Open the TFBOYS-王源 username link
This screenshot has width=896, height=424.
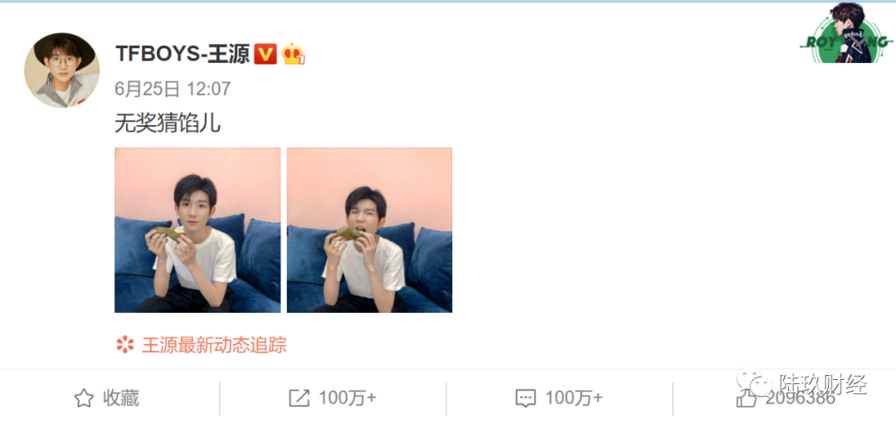pos(183,54)
